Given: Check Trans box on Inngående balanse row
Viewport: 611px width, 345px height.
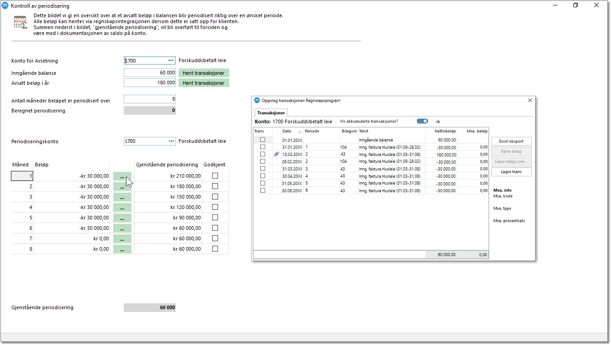Looking at the screenshot, I should [262, 140].
